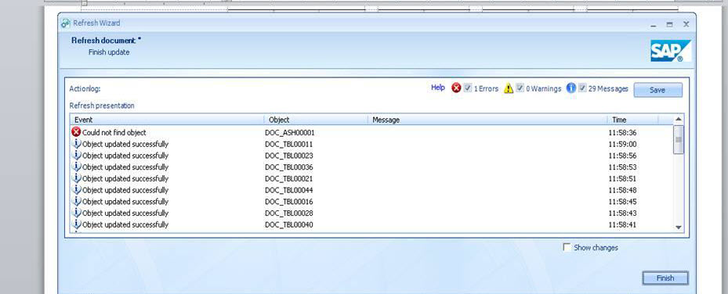Click the 11:58:36 time cell
This screenshot has width=728, height=294.
coord(622,132)
